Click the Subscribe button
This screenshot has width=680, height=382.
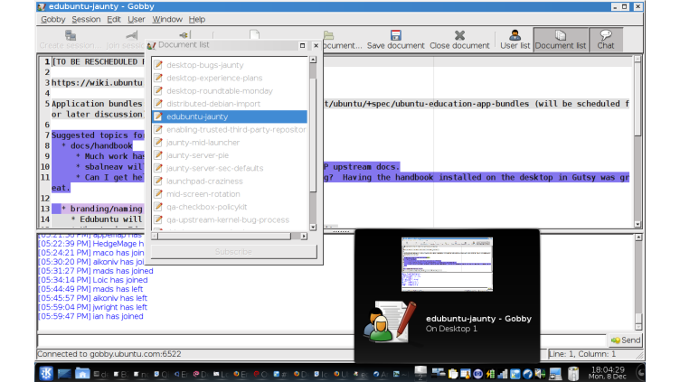[233, 252]
